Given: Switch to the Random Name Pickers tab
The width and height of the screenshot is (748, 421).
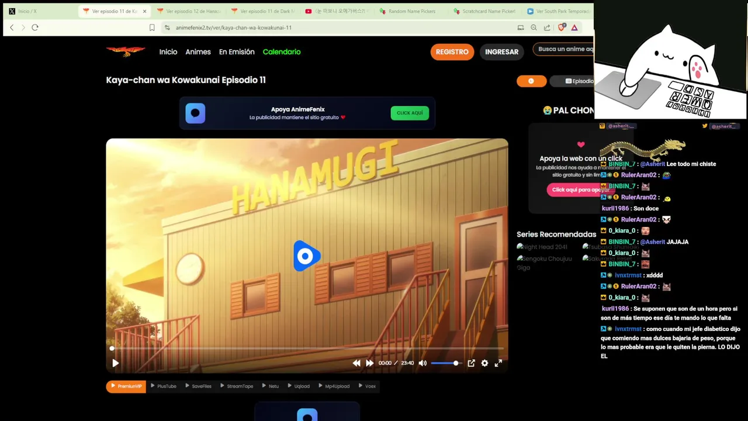Looking at the screenshot, I should pyautogui.click(x=412, y=11).
